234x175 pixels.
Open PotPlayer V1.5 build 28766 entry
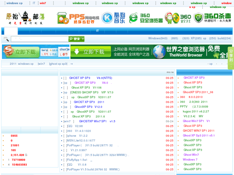[x=93, y=170]
